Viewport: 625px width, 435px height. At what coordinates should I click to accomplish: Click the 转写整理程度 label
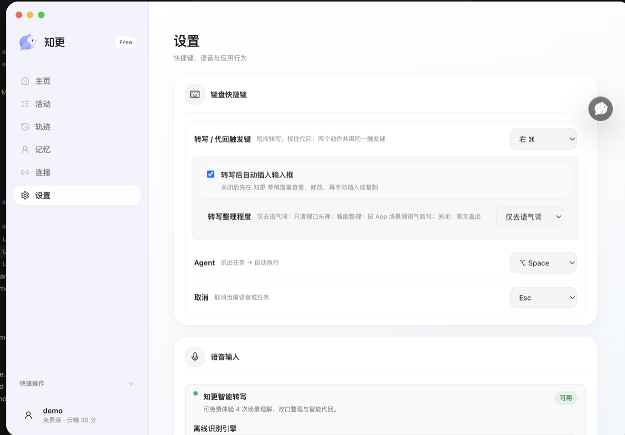[229, 217]
